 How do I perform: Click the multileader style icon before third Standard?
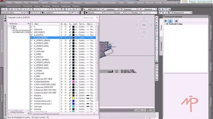140,9
